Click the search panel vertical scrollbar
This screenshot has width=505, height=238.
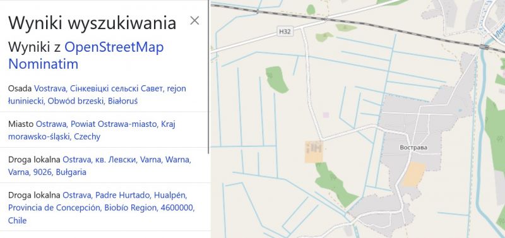[x=209, y=76]
